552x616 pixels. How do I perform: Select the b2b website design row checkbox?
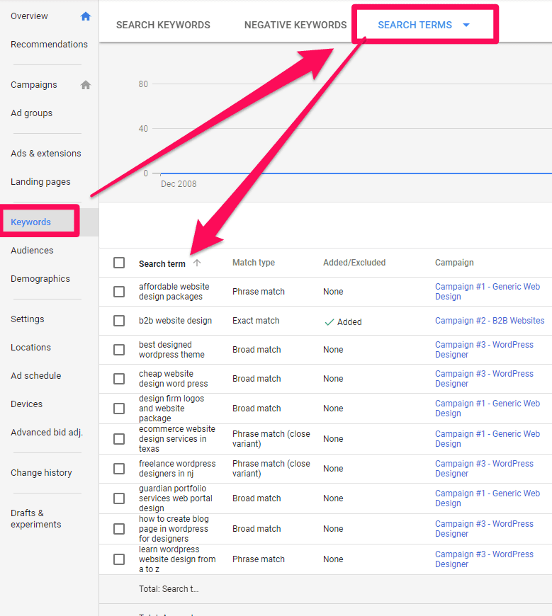click(x=119, y=321)
